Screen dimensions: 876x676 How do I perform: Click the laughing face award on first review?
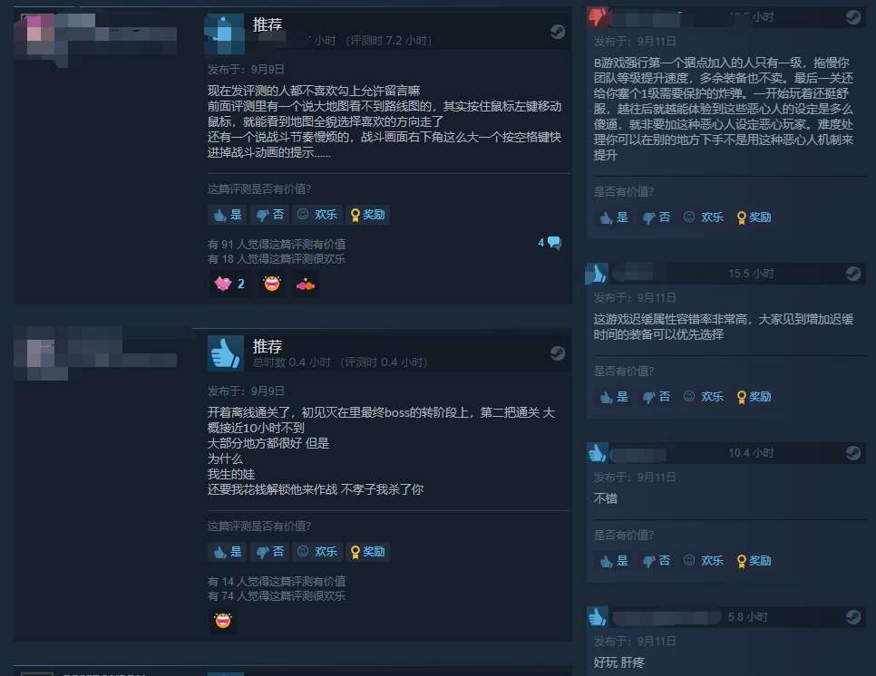(272, 284)
